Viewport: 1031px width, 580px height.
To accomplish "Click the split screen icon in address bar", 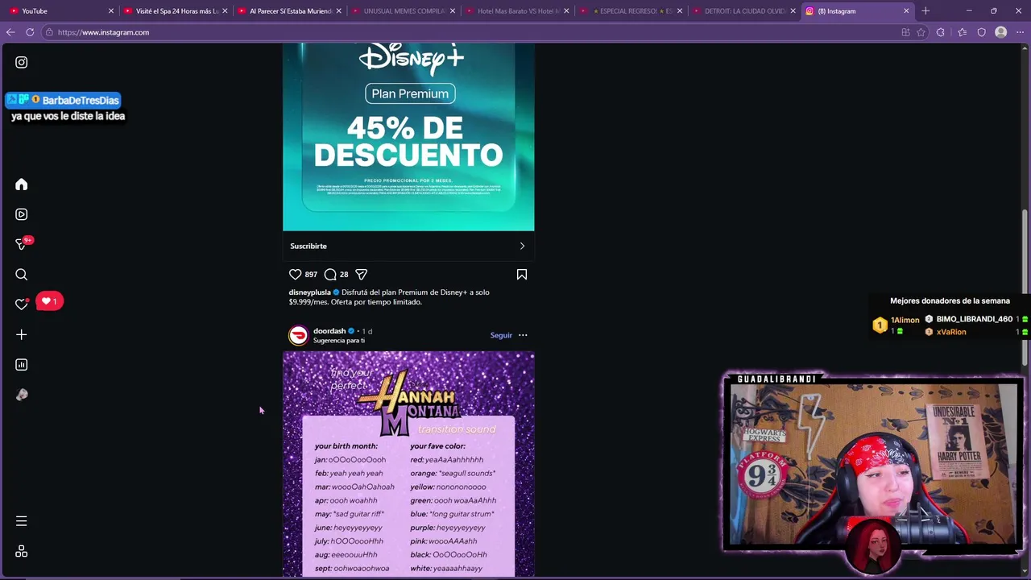I will (x=906, y=32).
